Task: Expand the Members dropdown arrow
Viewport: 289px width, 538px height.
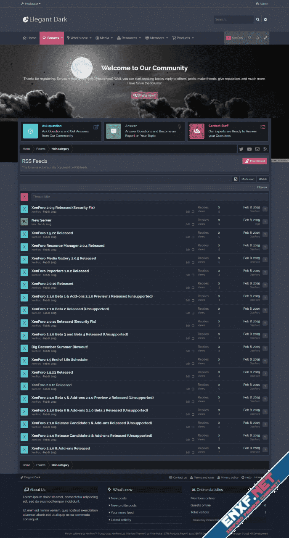Action: coord(167,38)
